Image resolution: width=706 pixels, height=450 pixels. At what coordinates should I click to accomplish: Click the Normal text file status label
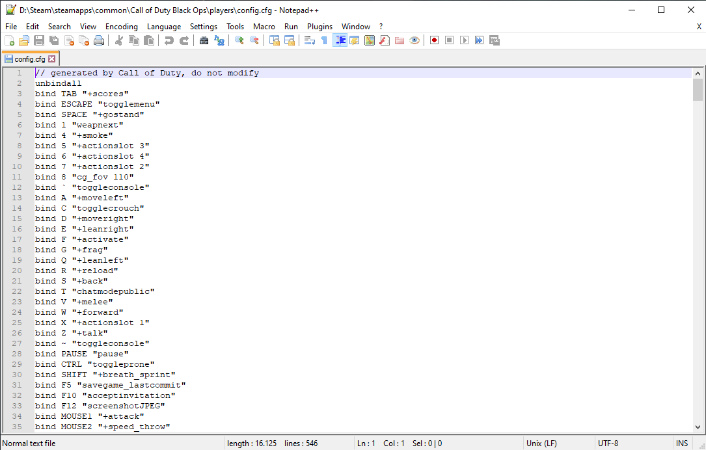tap(29, 443)
